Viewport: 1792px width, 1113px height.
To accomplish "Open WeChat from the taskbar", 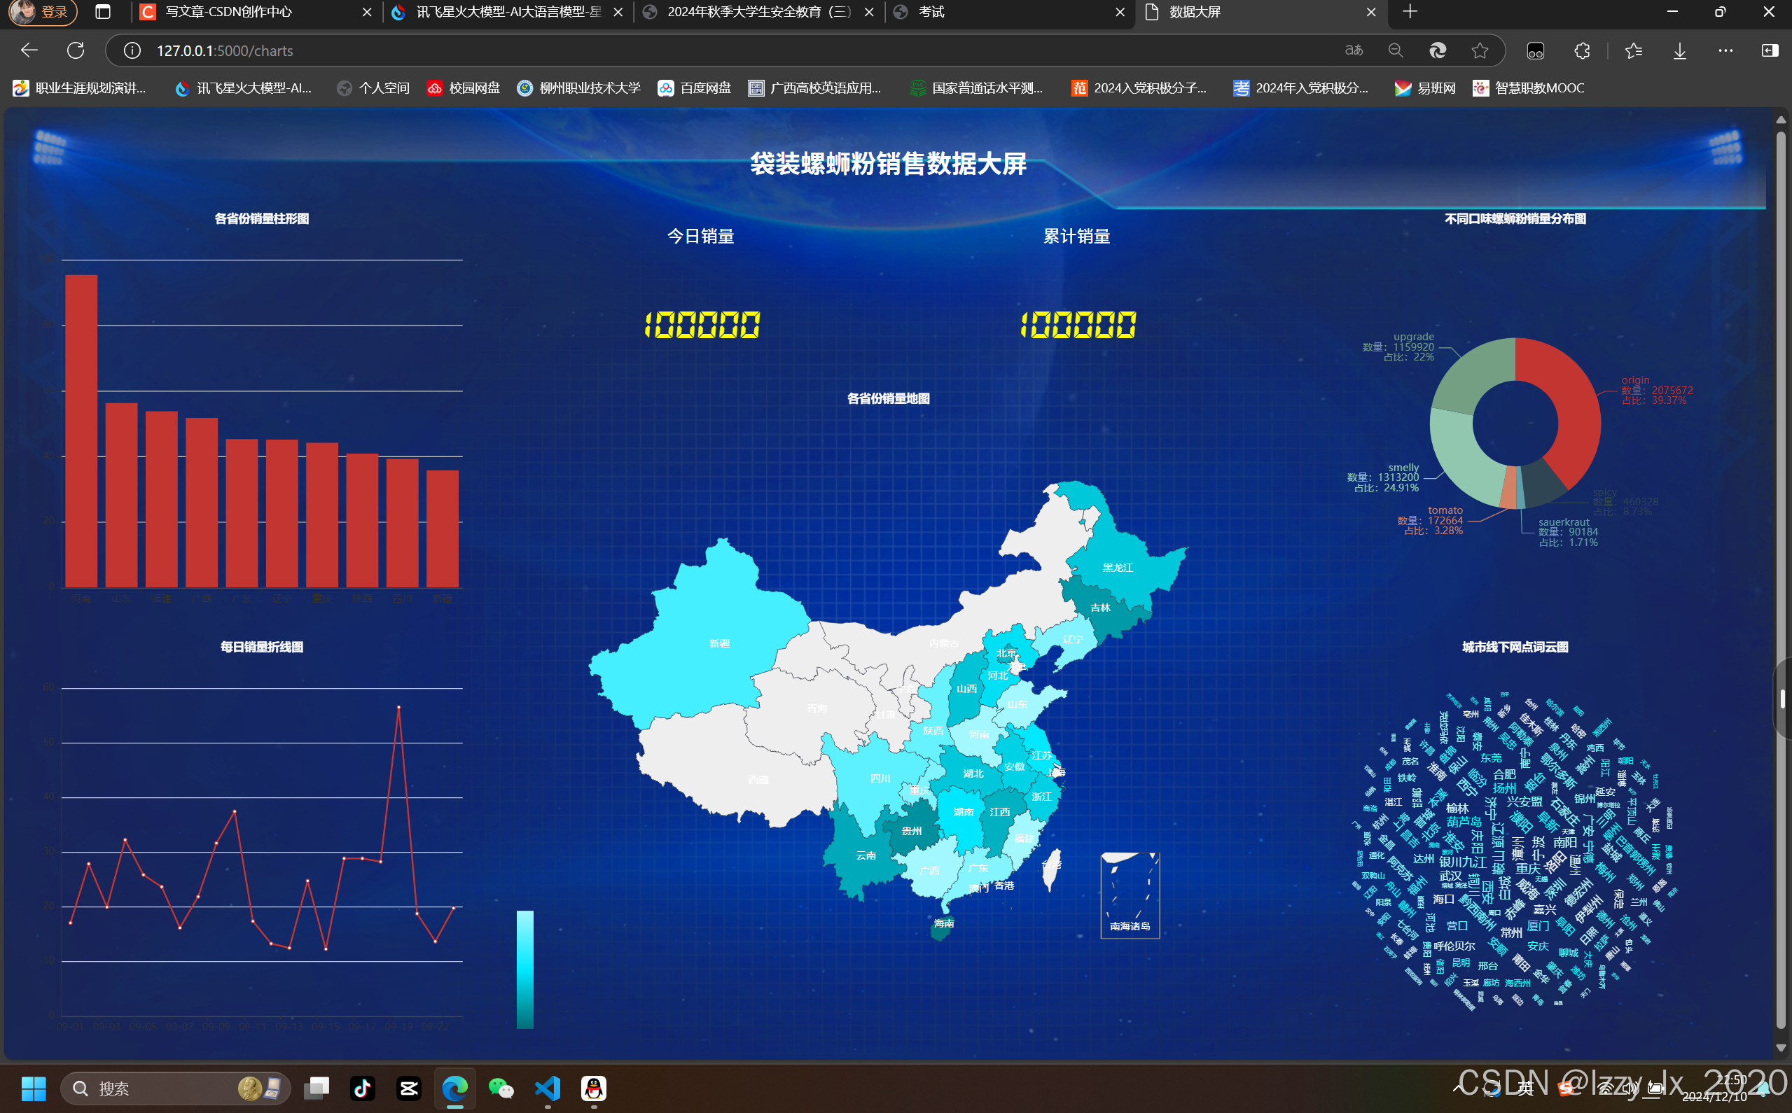I will tap(501, 1088).
